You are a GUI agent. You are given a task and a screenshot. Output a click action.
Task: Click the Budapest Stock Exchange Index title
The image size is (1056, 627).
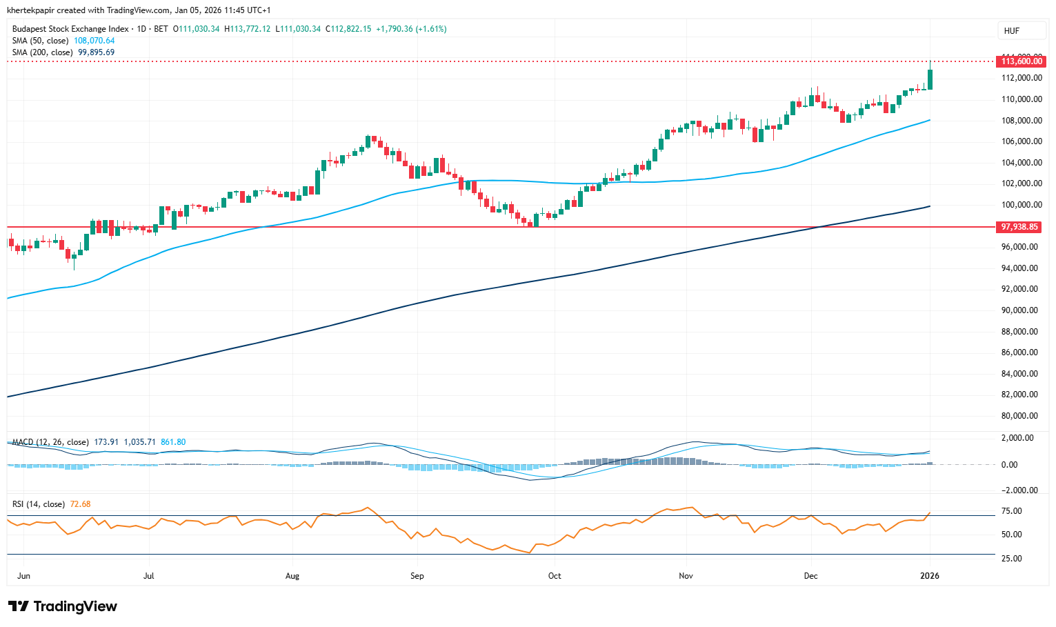70,29
